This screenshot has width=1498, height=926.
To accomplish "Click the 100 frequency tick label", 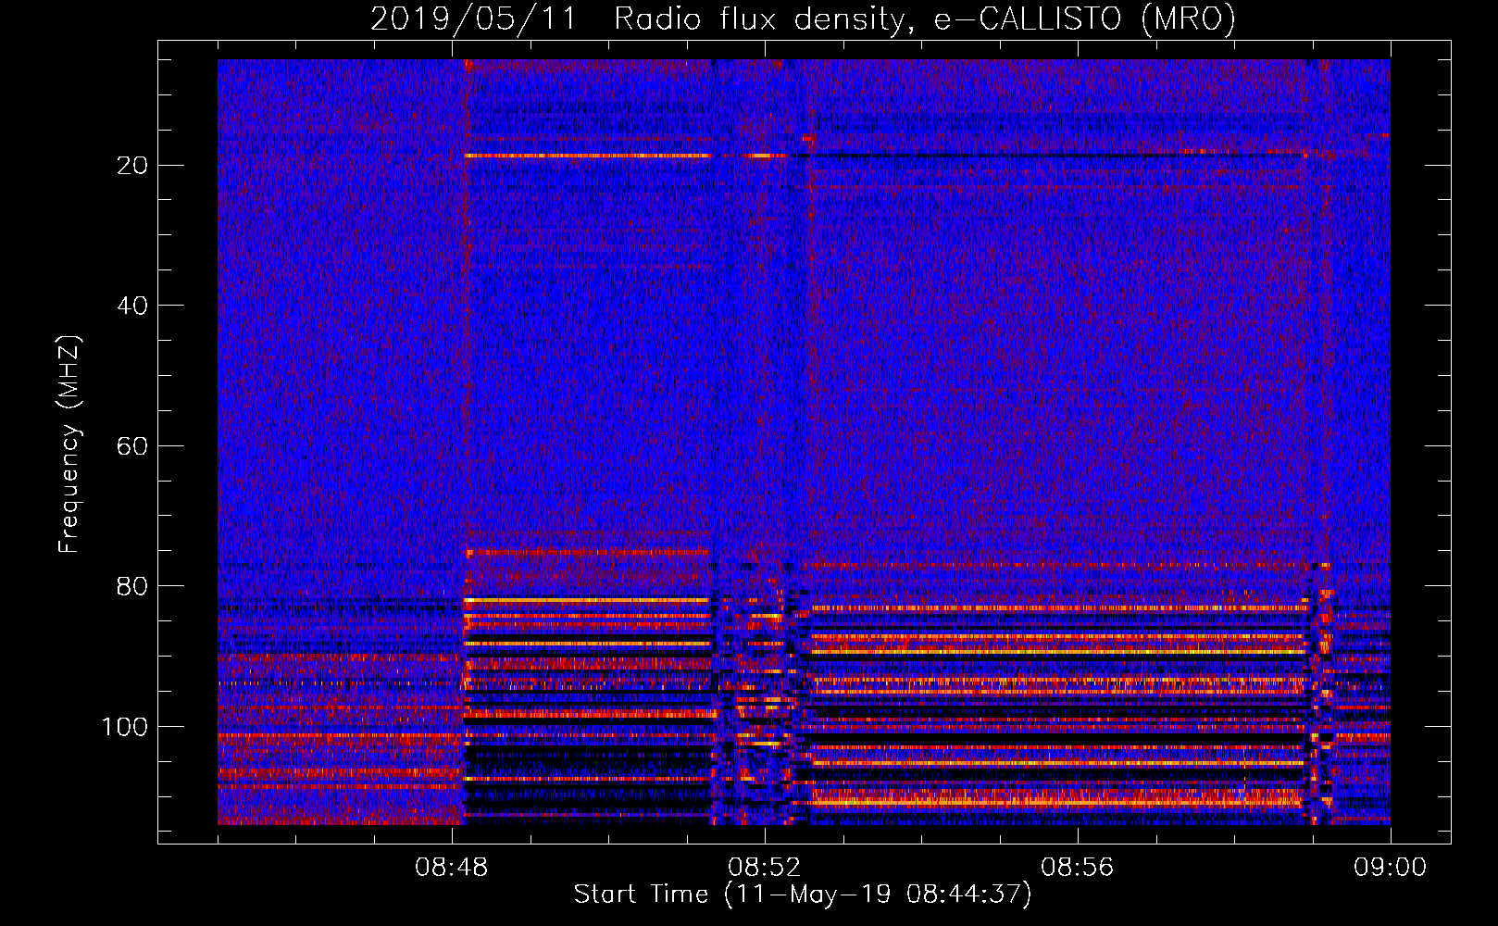I will (x=125, y=727).
